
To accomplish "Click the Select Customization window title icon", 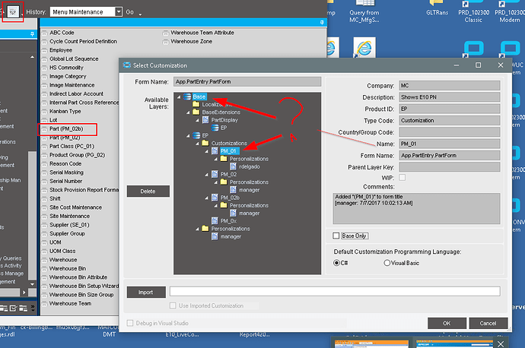I will point(127,65).
